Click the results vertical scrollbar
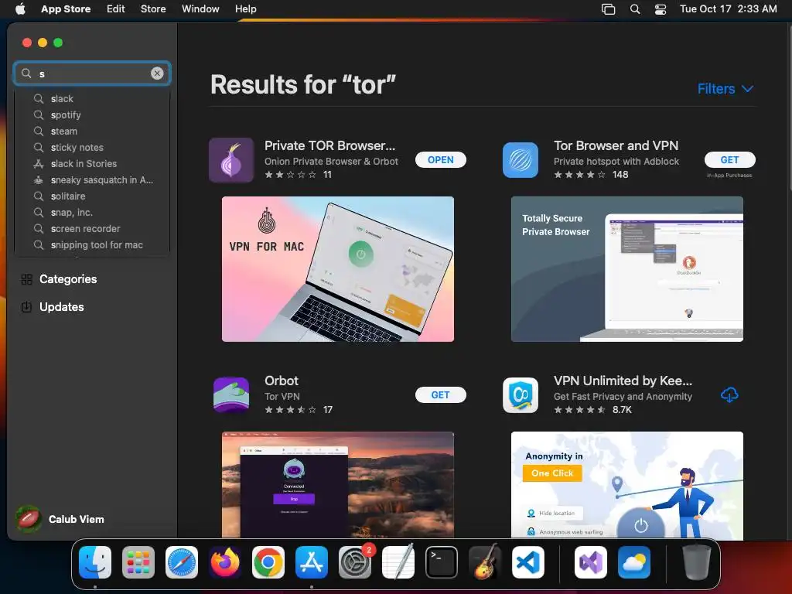792x594 pixels. pyautogui.click(x=789, y=108)
